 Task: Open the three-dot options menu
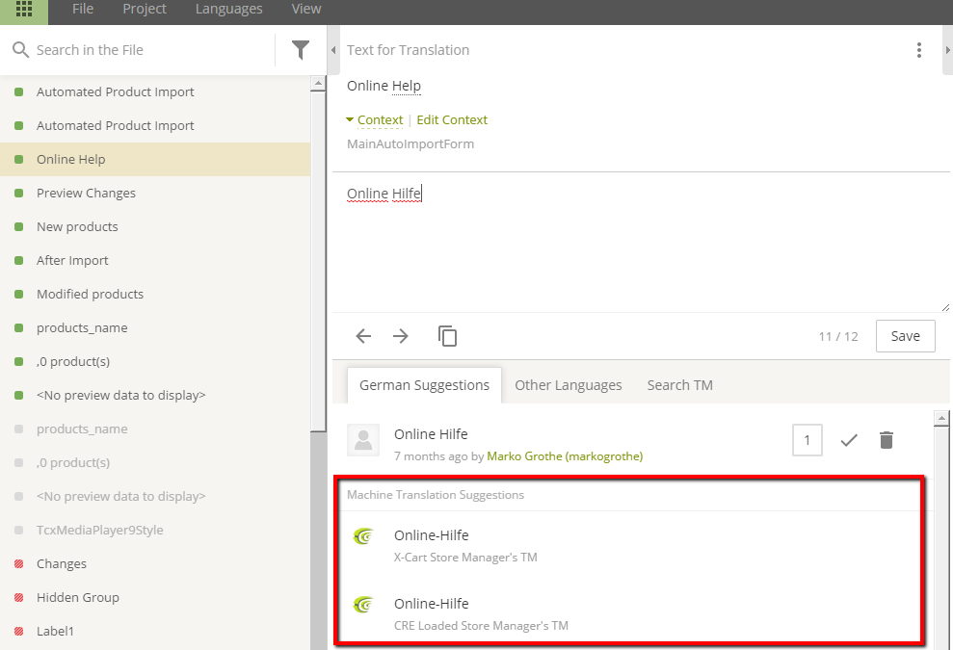(919, 50)
